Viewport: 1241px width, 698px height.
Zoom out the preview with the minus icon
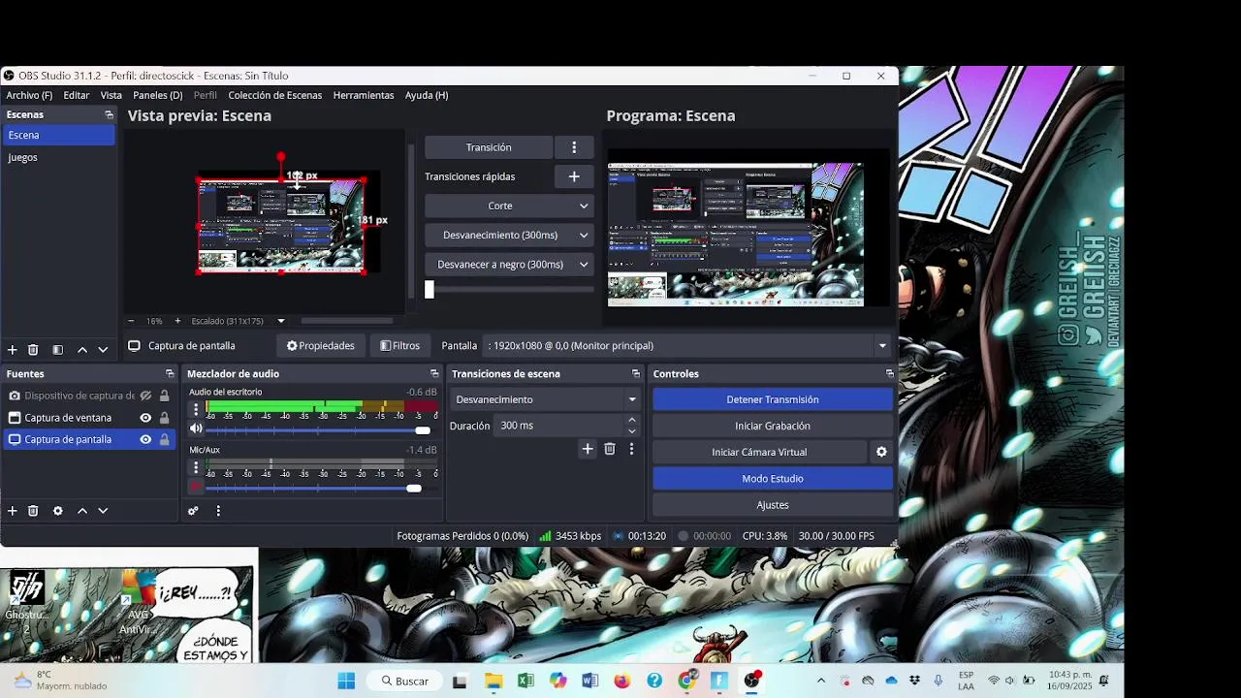click(x=131, y=321)
